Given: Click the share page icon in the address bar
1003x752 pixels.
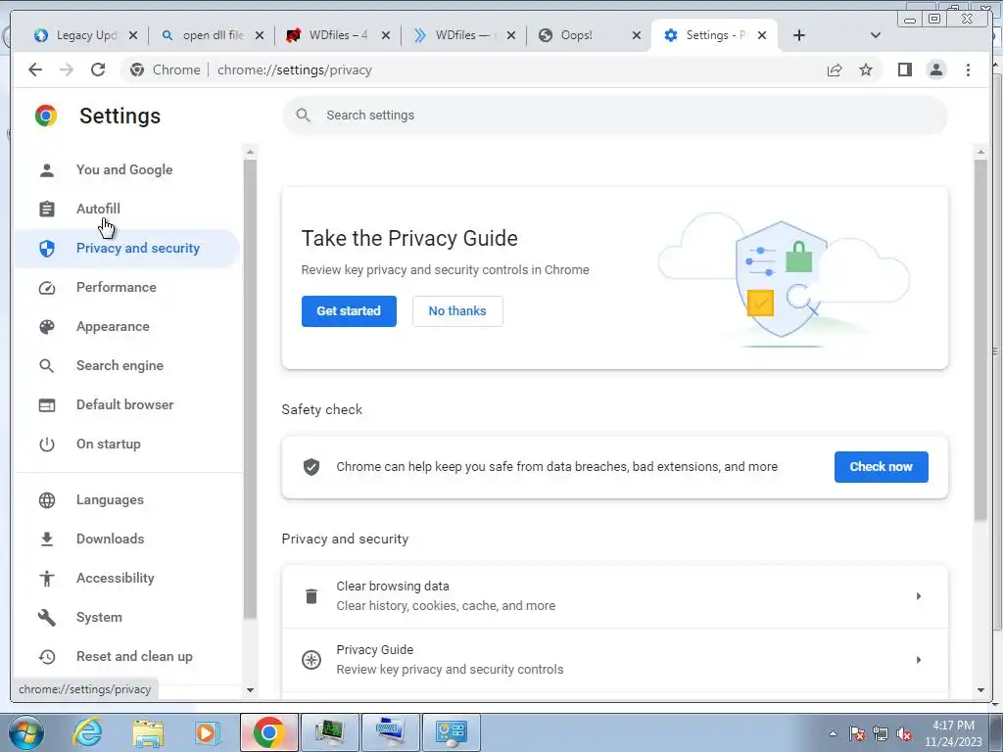Looking at the screenshot, I should click(835, 70).
